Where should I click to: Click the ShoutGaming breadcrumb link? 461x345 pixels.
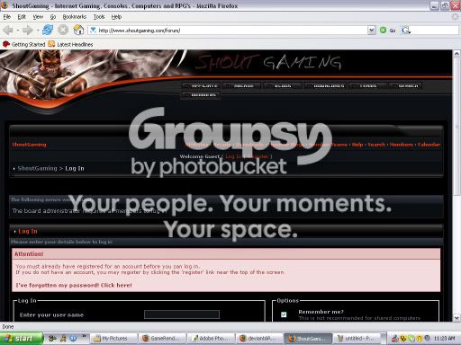[x=37, y=168]
